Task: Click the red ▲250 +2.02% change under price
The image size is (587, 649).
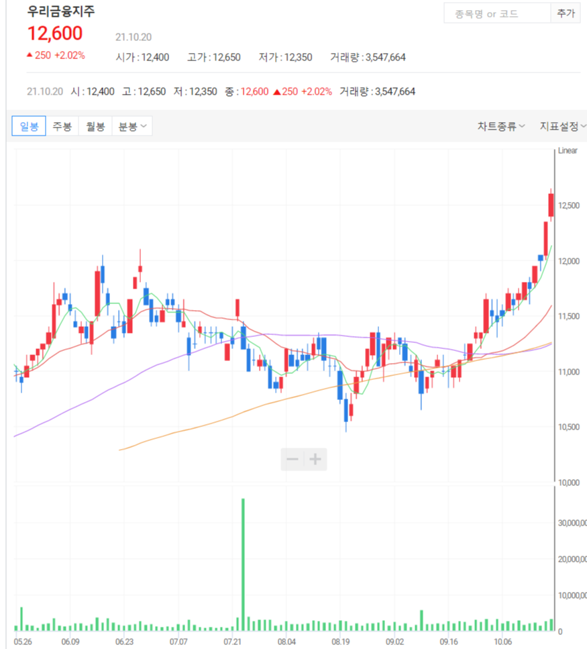Action: 56,56
